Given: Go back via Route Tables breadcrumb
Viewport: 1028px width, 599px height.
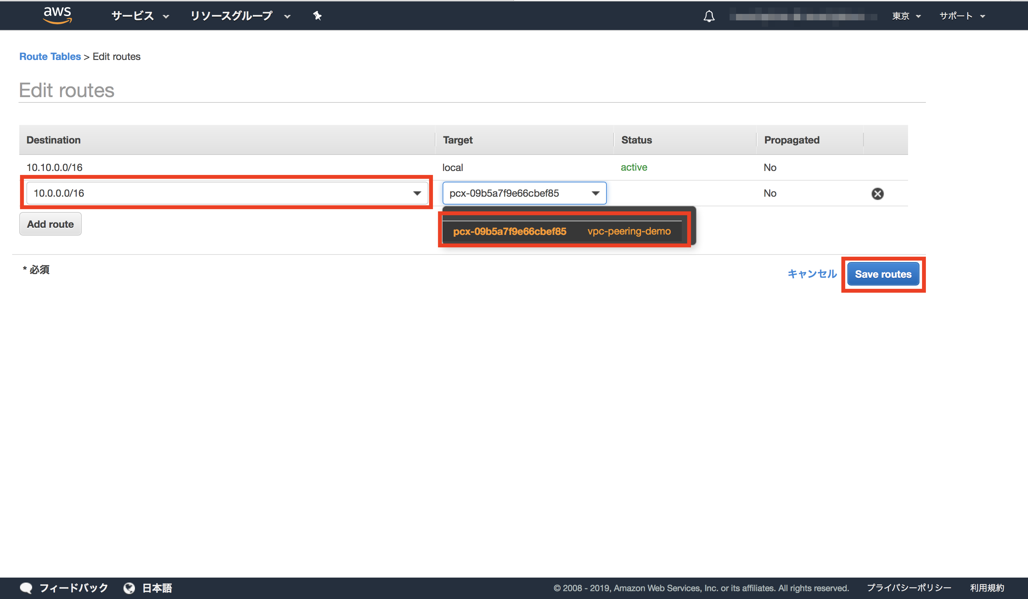Looking at the screenshot, I should tap(50, 56).
